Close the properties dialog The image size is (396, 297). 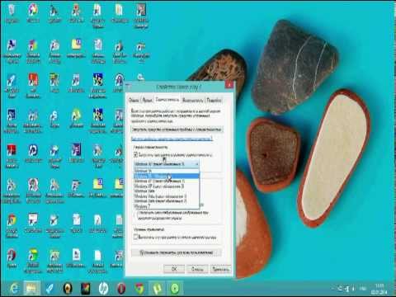[x=229, y=85]
